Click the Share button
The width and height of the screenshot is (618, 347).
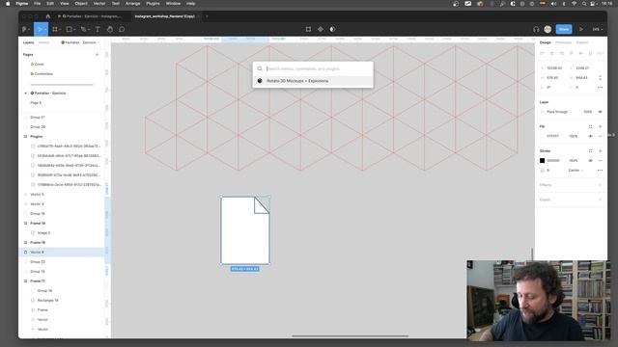pos(564,29)
